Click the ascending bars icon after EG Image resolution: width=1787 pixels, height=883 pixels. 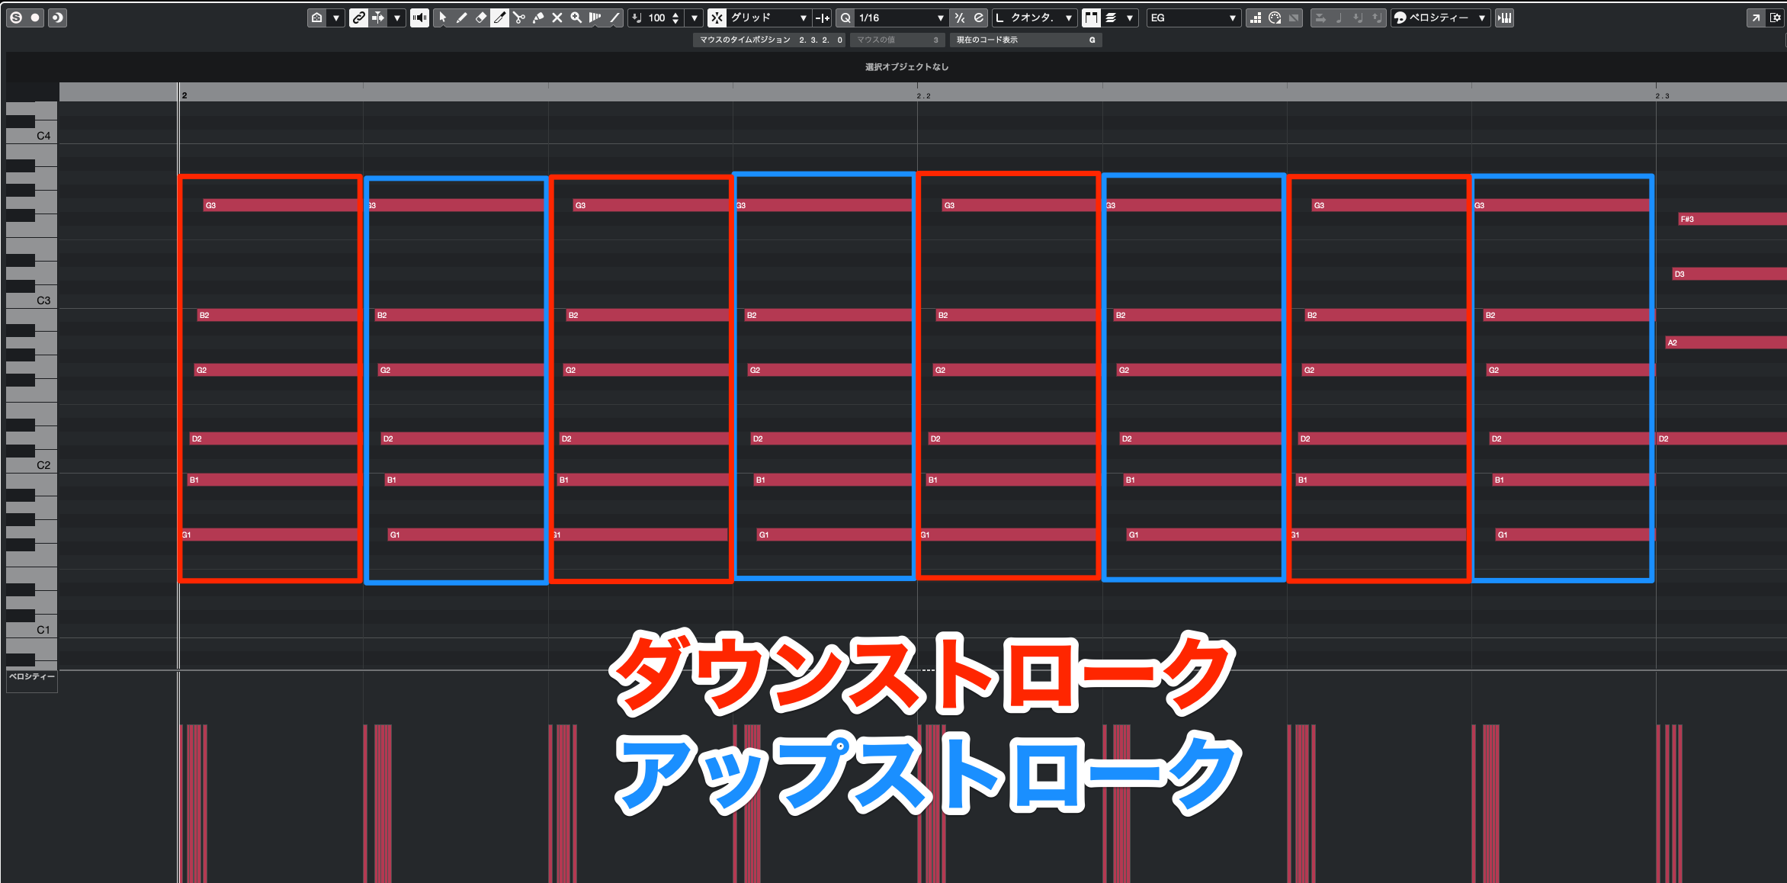coord(1256,18)
